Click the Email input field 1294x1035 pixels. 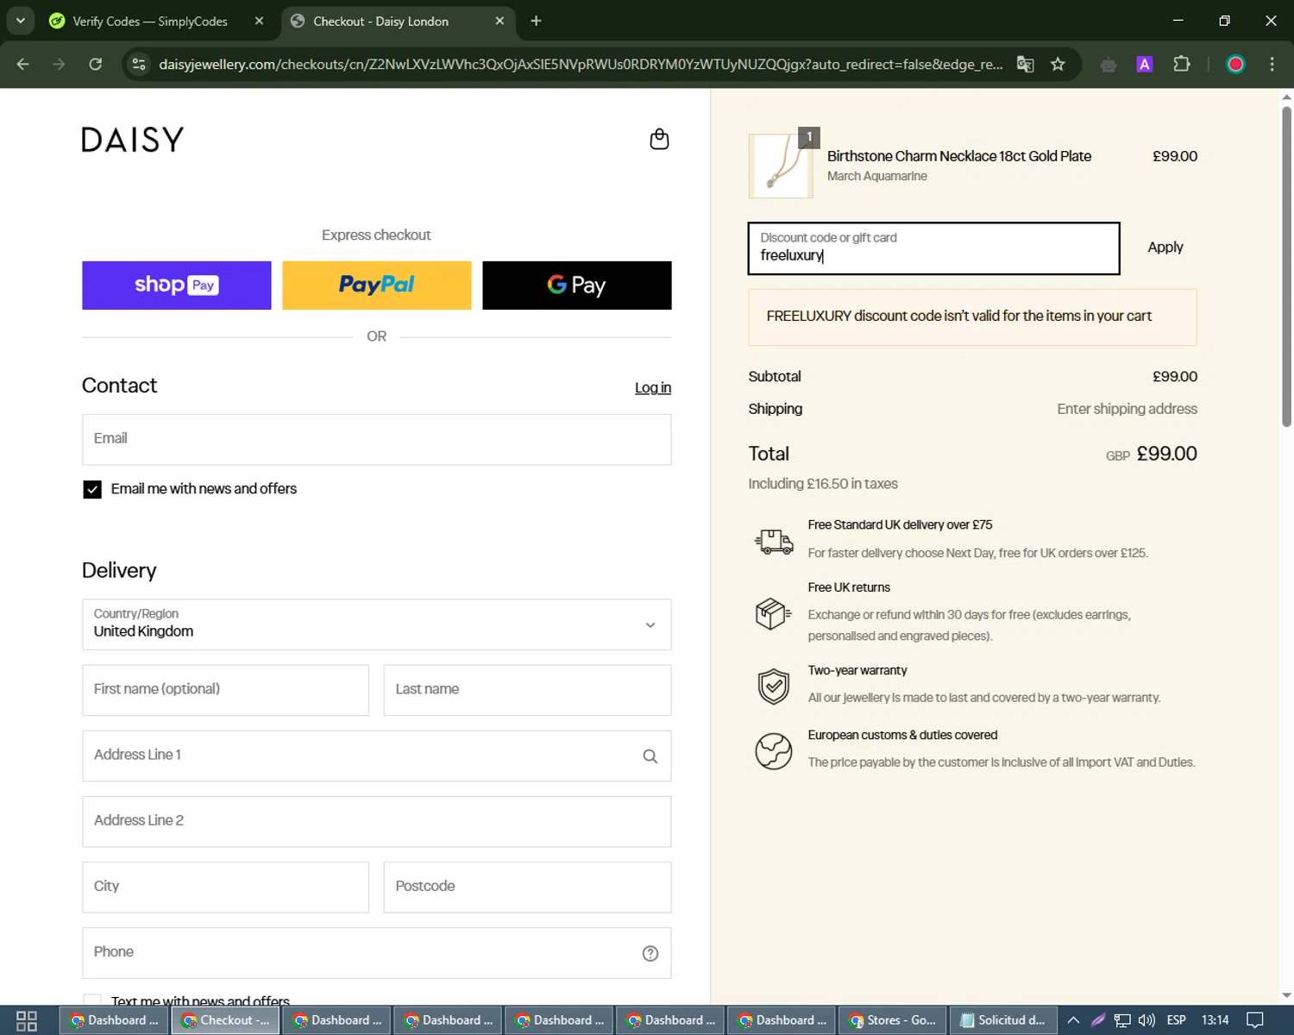[377, 440]
